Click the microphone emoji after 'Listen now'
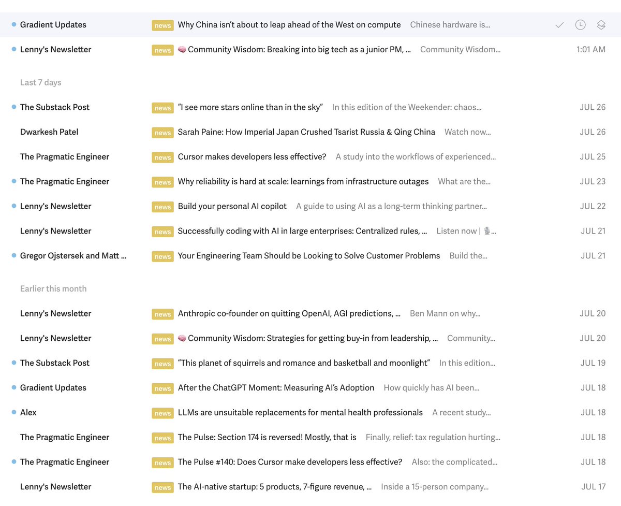Viewport: 621px width, 506px height. (x=487, y=231)
